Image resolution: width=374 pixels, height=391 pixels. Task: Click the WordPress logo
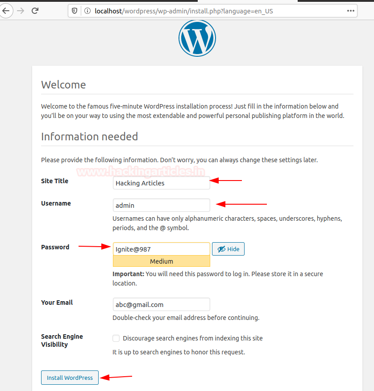click(197, 38)
